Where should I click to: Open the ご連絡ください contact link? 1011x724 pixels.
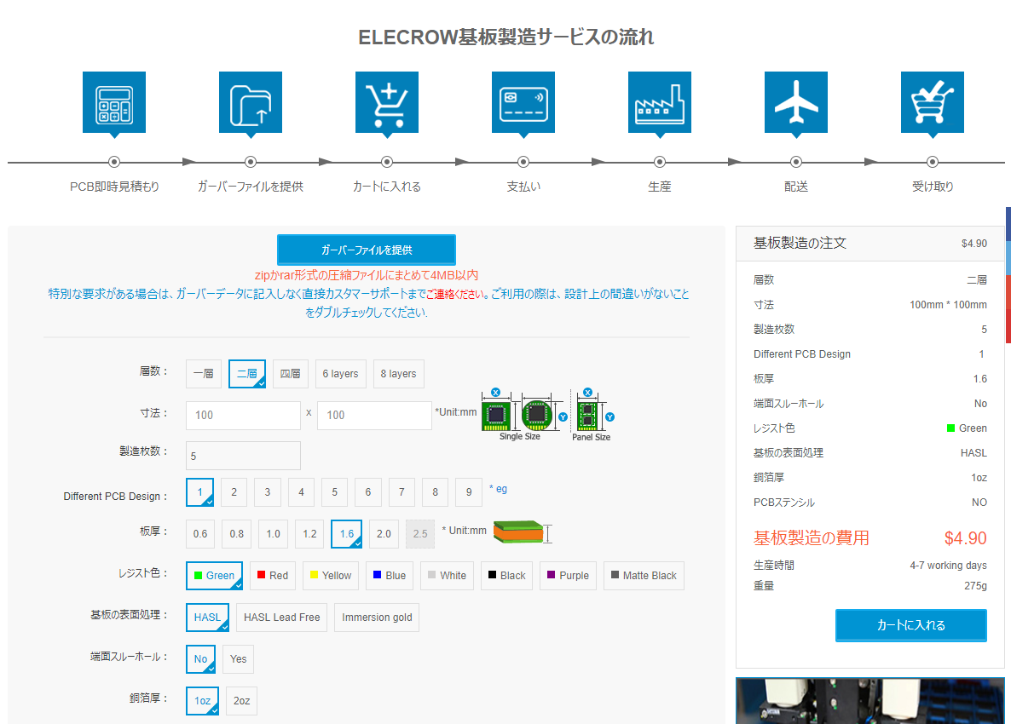point(455,295)
